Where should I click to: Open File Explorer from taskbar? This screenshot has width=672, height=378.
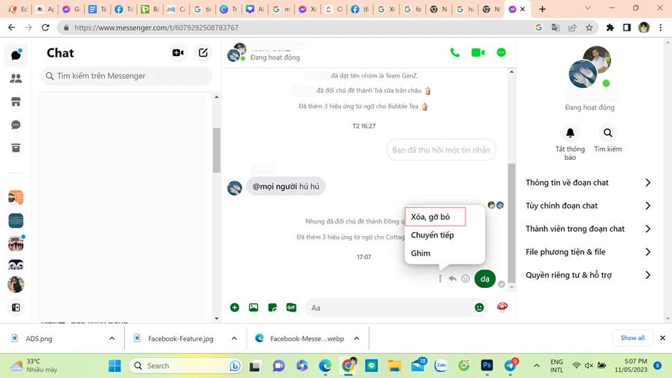[x=394, y=365]
